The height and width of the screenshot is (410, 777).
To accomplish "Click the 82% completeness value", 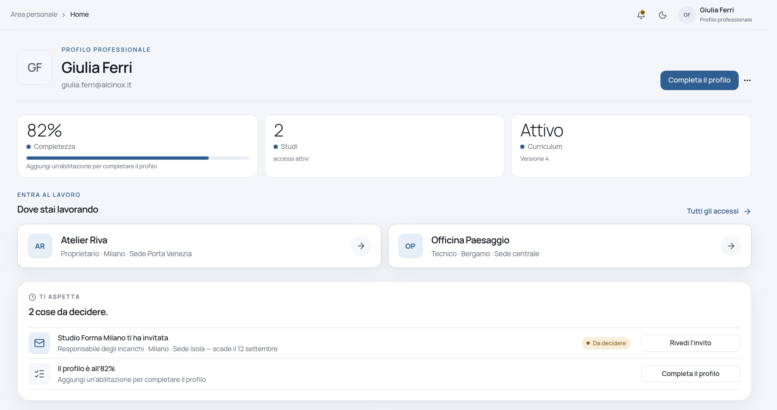I will coord(44,131).
